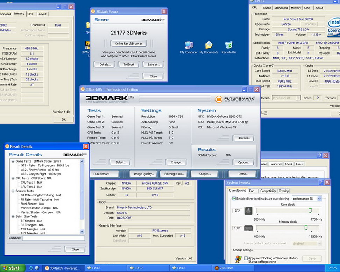The width and height of the screenshot is (340, 272).
Task: Click the Futuremark Corporation logo
Action: [x=235, y=99]
